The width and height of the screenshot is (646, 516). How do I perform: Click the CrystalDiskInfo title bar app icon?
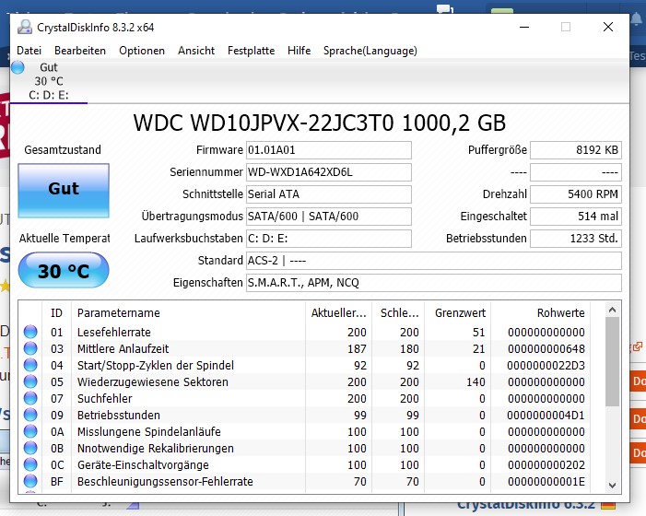coord(25,27)
